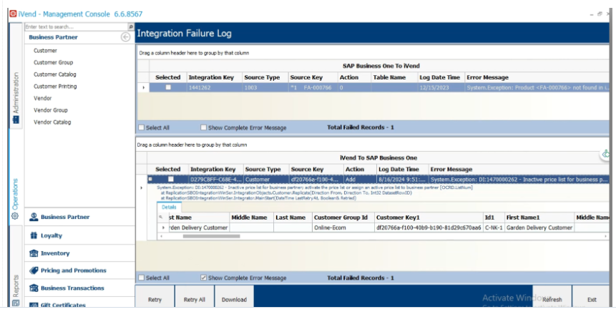Viewport: 616px width, 312px height.
Task: Click the Inventory module icon
Action: coord(34,253)
